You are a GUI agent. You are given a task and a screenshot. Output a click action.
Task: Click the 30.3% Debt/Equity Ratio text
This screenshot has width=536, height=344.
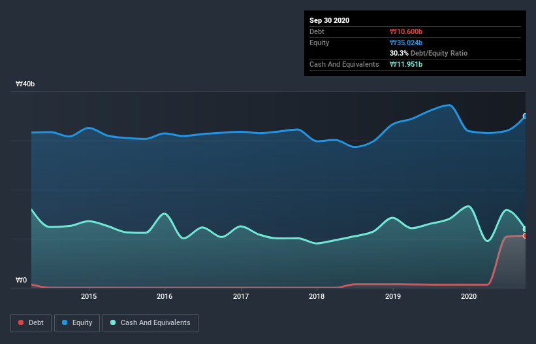[x=429, y=53]
